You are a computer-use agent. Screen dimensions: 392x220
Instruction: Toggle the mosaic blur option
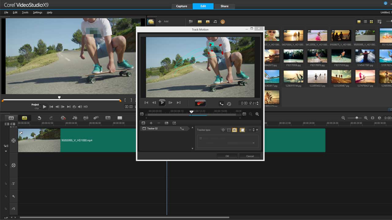click(242, 130)
